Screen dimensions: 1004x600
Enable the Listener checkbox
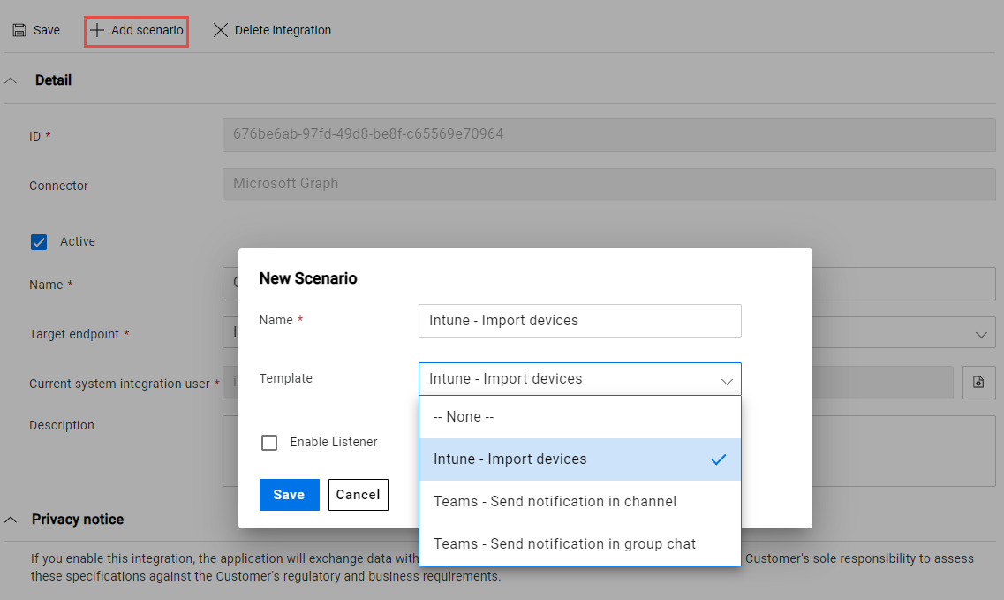click(269, 442)
